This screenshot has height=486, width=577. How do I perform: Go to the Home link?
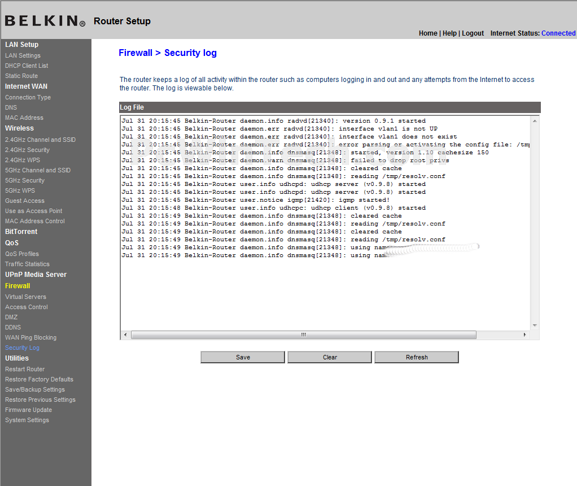tap(428, 33)
